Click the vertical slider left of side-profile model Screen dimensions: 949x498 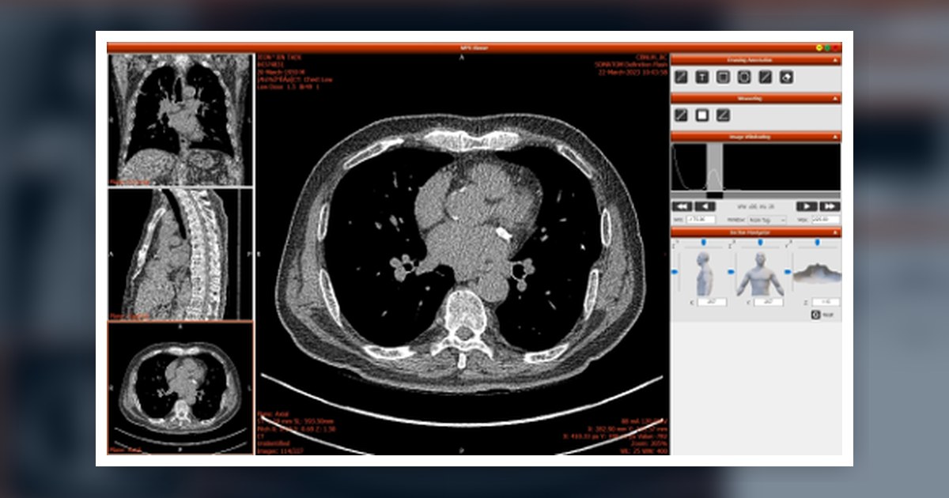675,273
